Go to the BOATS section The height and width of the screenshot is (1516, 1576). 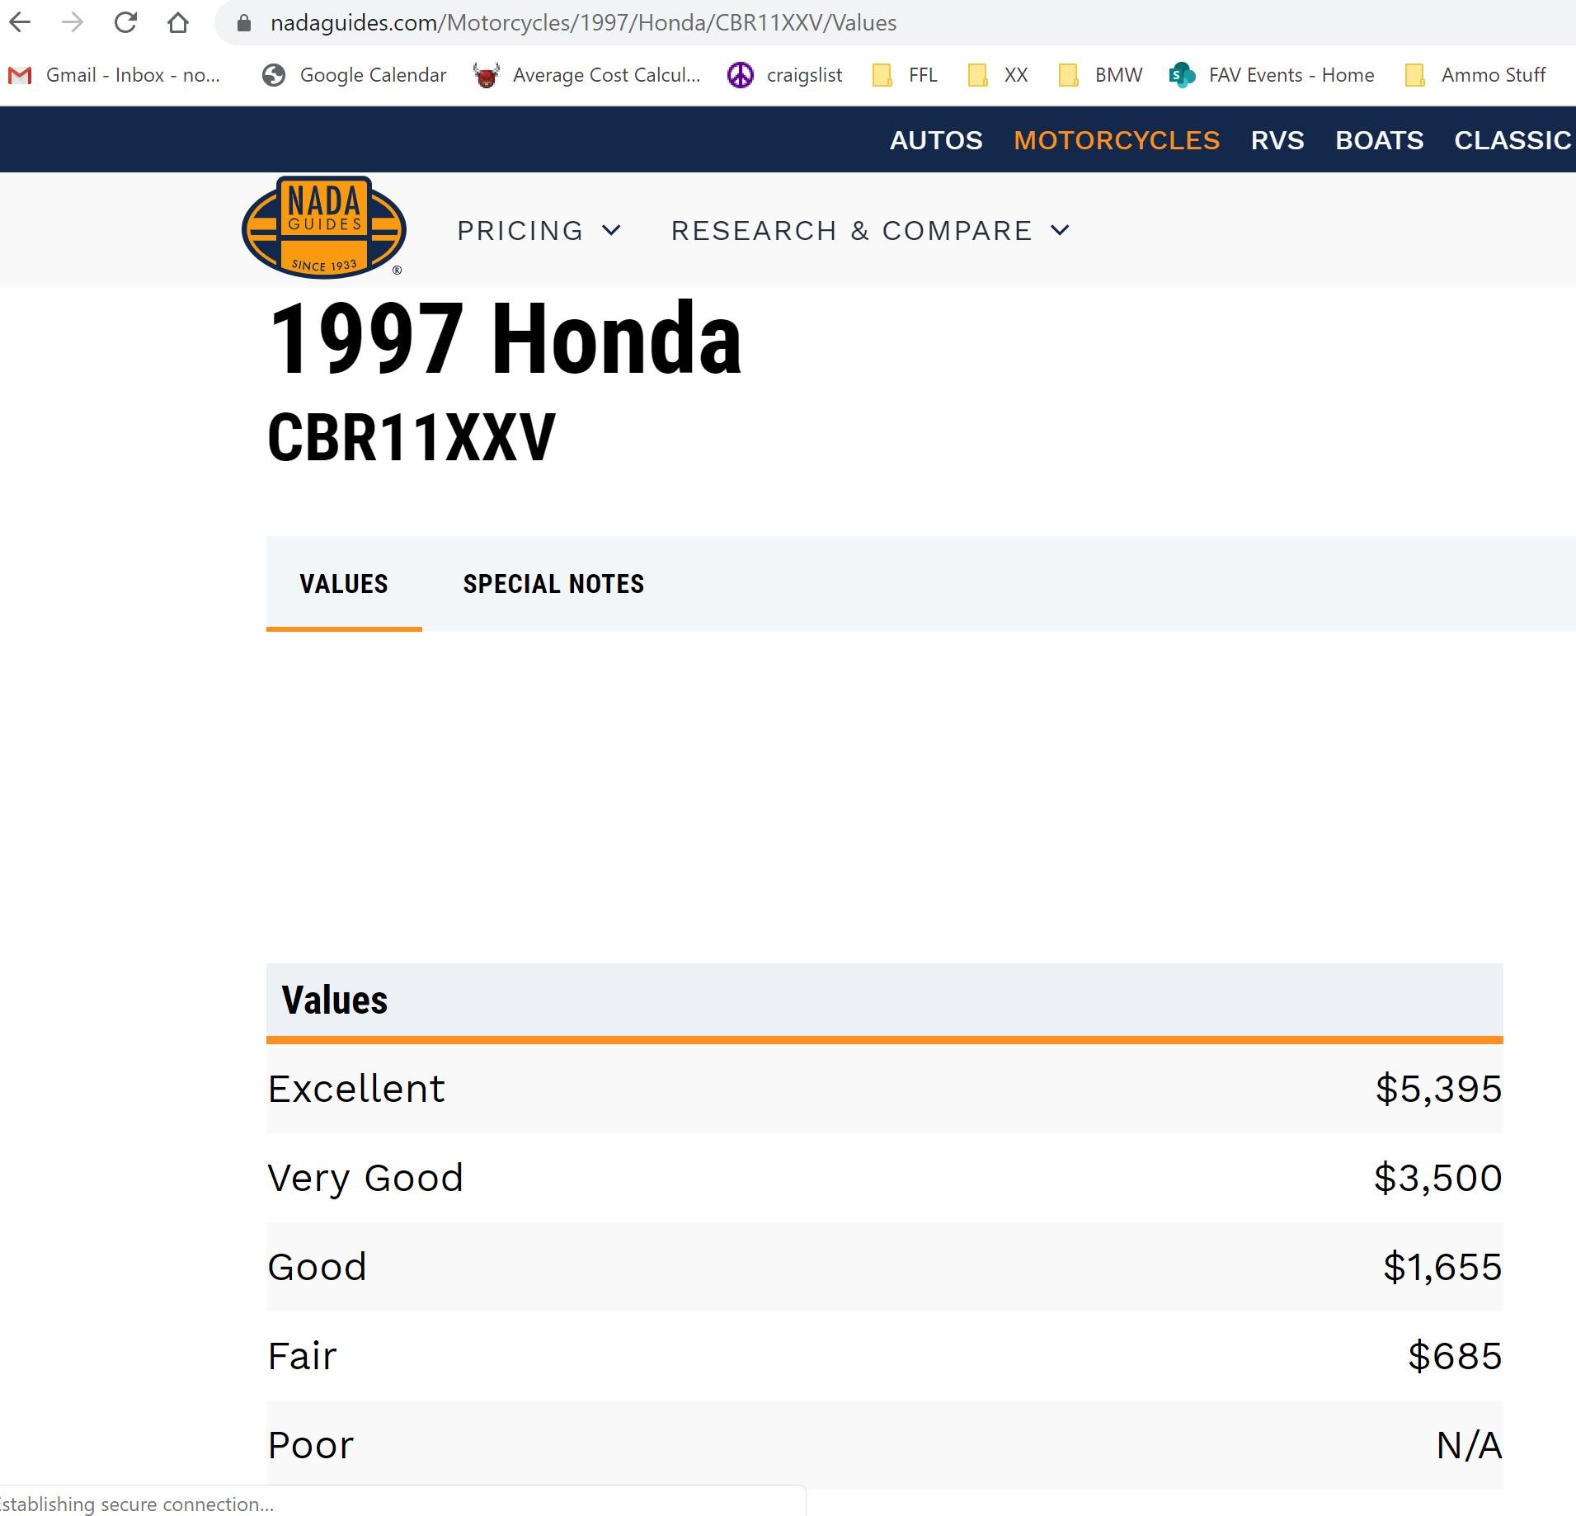point(1379,140)
